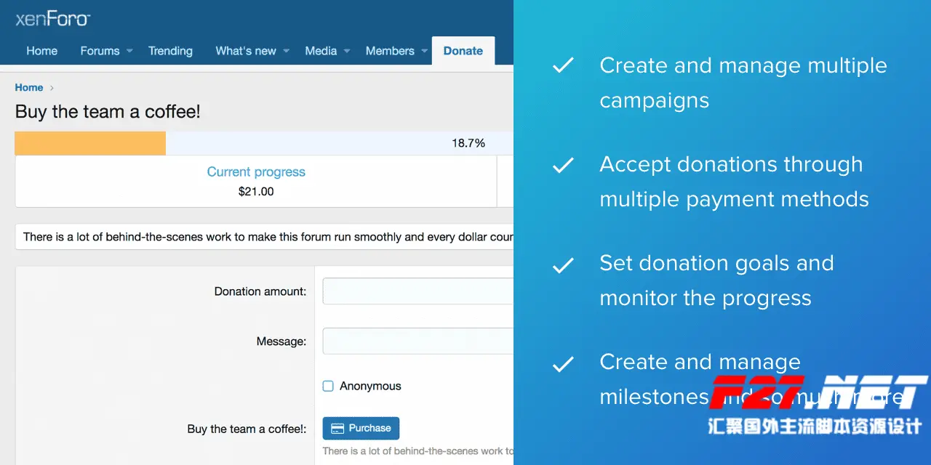Switch to the Donate tab
Image resolution: width=931 pixels, height=465 pixels.
tap(463, 51)
